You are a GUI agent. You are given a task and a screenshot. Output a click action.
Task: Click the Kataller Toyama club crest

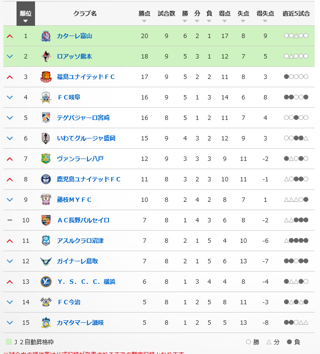[46, 36]
